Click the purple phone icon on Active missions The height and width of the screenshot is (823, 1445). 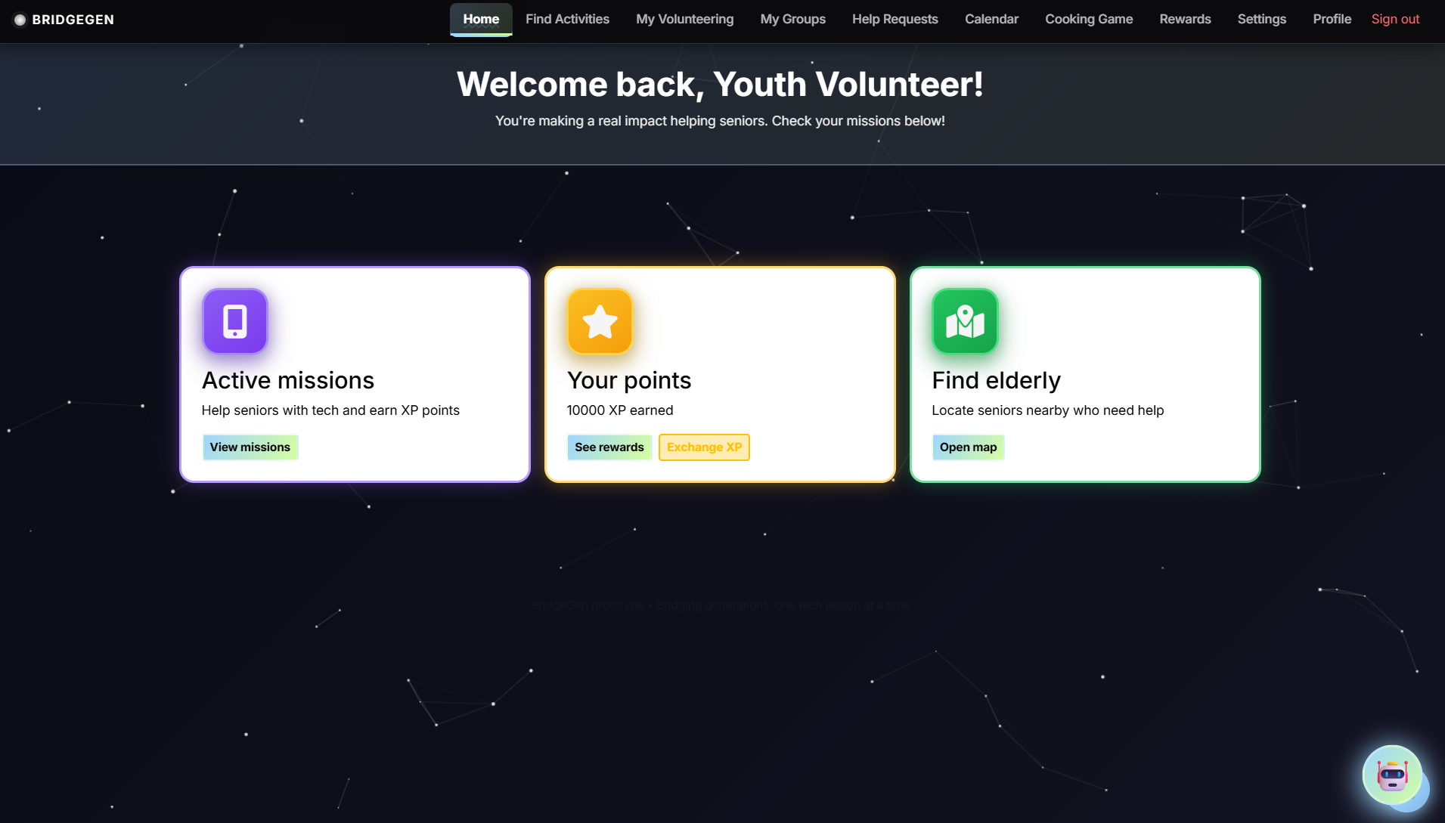[235, 321]
